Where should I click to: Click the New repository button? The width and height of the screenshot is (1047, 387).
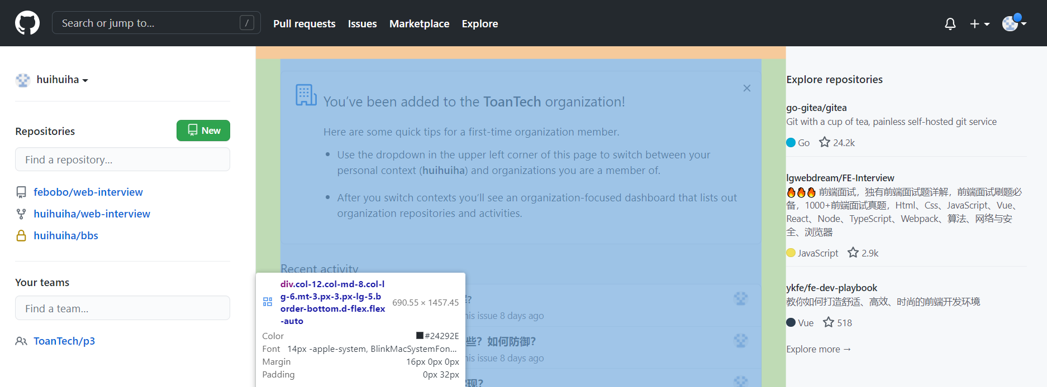[203, 130]
